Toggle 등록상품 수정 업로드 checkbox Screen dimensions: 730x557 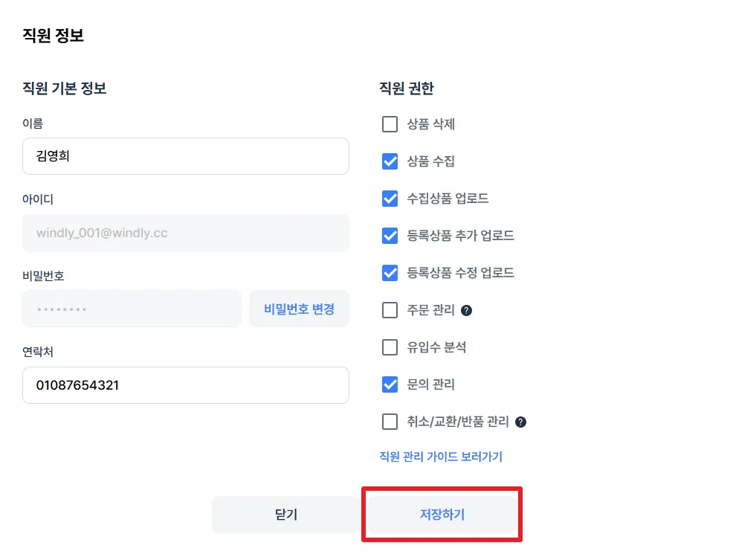tap(390, 273)
